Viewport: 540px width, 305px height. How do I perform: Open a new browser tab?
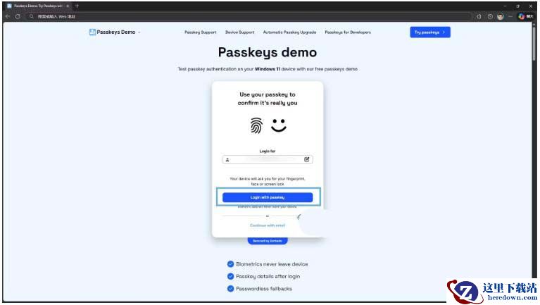tap(77, 6)
